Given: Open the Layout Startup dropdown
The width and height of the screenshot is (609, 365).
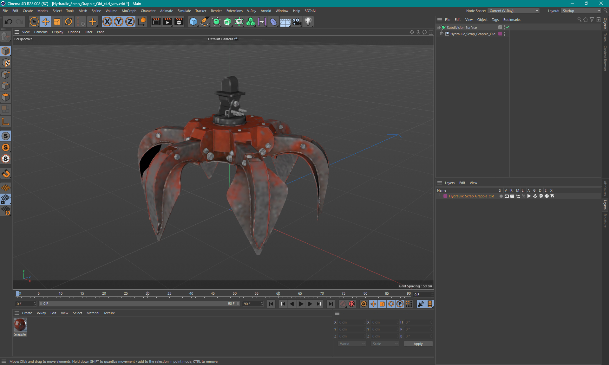Looking at the screenshot, I should (581, 11).
